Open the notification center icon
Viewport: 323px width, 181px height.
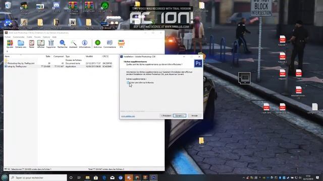coord(317,177)
